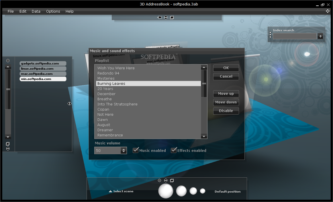Image resolution: width=333 pixels, height=202 pixels.
Task: Select Wish You Were Here in the playlist
Action: pyautogui.click(x=148, y=68)
